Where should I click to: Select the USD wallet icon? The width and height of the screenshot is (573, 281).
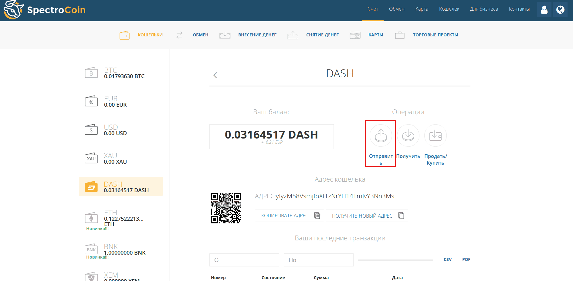[x=91, y=130]
